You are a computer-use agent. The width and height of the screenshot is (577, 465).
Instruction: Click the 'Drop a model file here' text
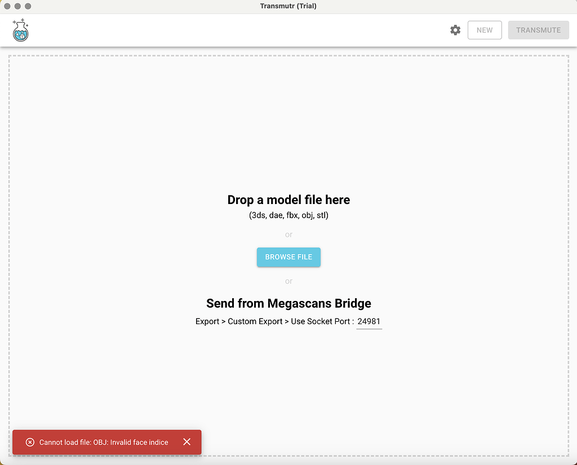[288, 200]
